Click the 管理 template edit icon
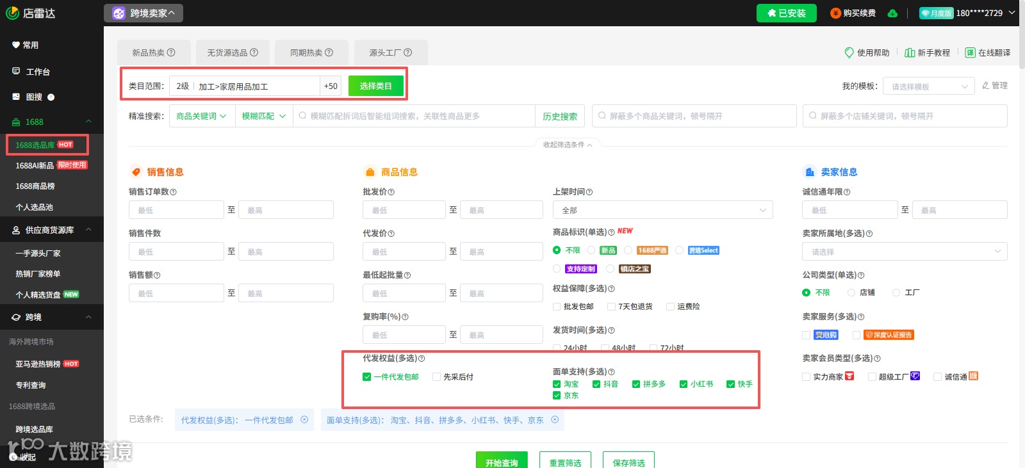The width and height of the screenshot is (1025, 468). pos(986,85)
